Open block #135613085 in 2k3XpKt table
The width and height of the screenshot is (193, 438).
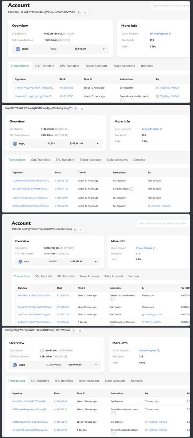61,401
